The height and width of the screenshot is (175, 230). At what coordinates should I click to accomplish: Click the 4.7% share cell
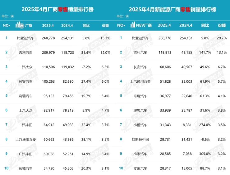pos(105,110)
